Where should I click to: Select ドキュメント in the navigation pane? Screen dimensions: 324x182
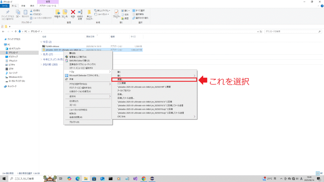pyautogui.click(x=13, y=61)
